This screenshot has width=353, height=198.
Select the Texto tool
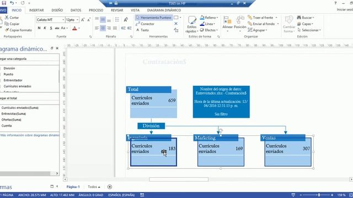(142, 30)
